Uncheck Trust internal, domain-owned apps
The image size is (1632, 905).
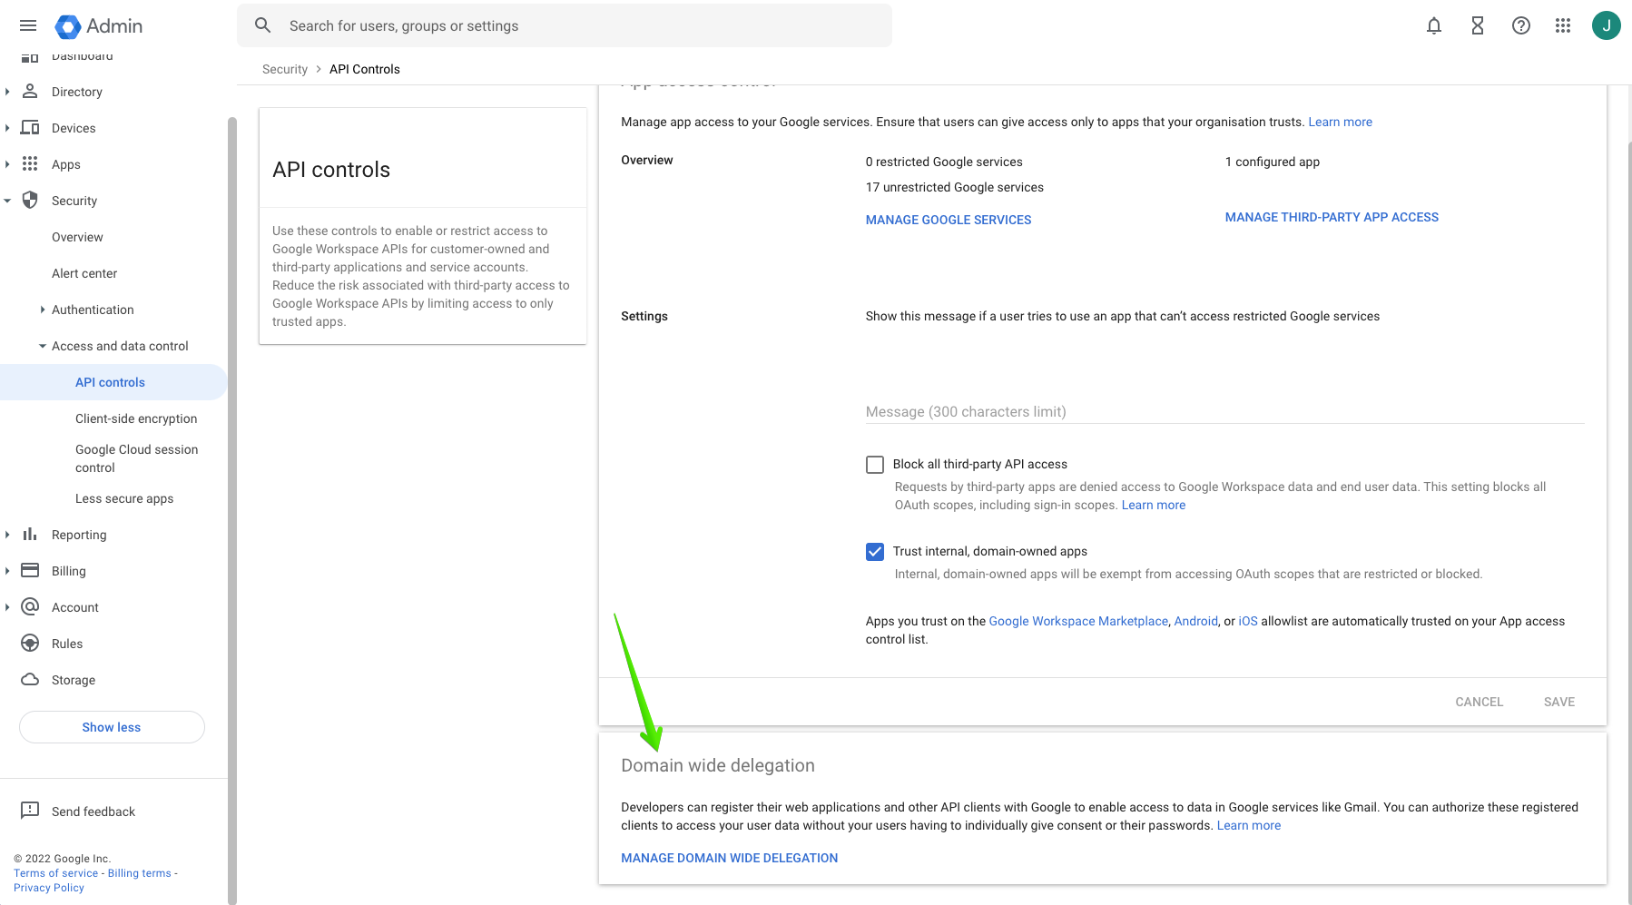875,552
